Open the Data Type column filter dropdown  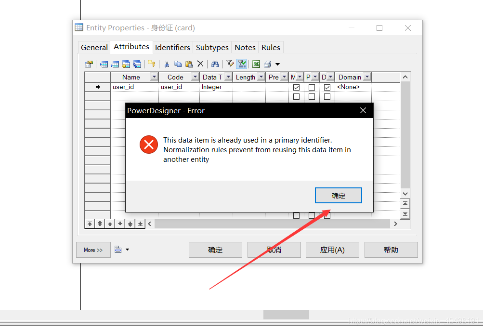[x=228, y=77]
